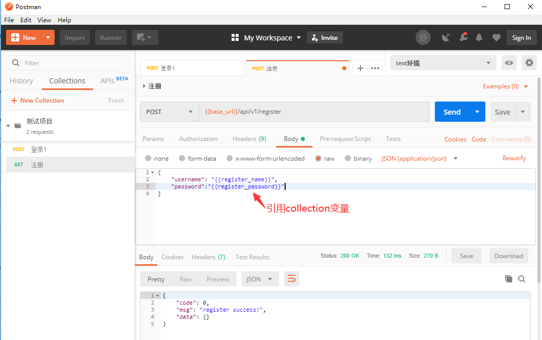Switch response view to Raw

[185, 279]
